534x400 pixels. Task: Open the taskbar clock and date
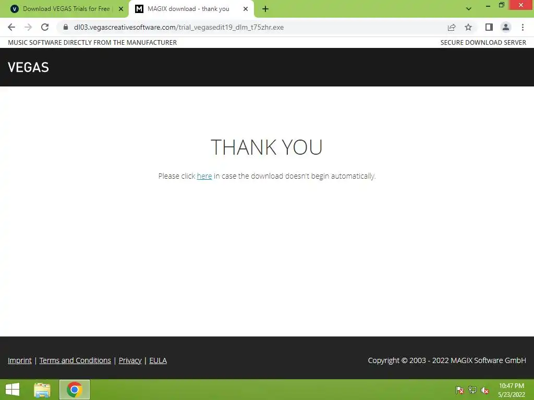click(512, 390)
